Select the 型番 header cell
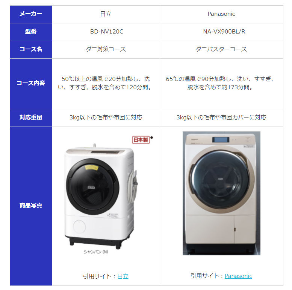 coord(31,32)
